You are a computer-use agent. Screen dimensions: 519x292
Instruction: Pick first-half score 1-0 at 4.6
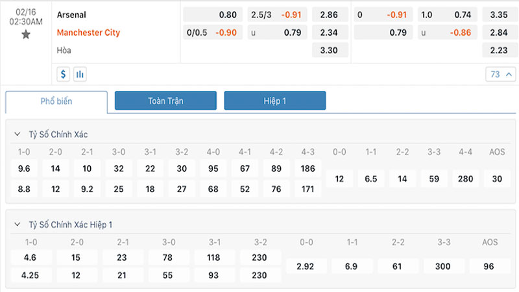pos(31,258)
